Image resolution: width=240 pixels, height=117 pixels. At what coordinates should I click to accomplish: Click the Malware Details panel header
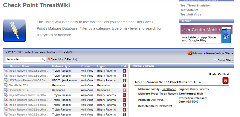pyautogui.click(x=182, y=66)
